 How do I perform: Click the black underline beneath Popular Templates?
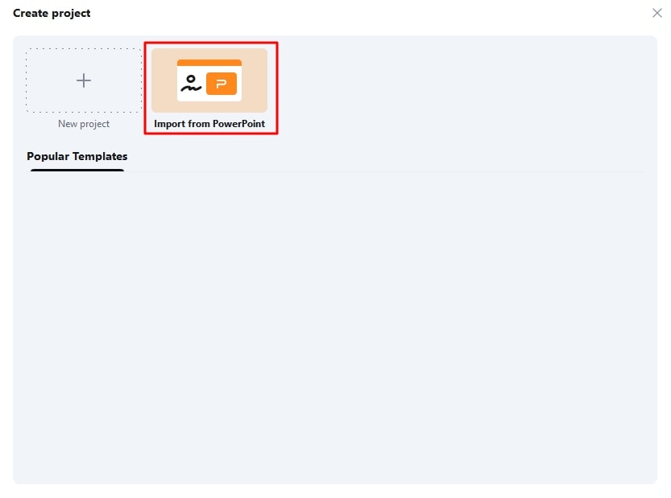(77, 170)
